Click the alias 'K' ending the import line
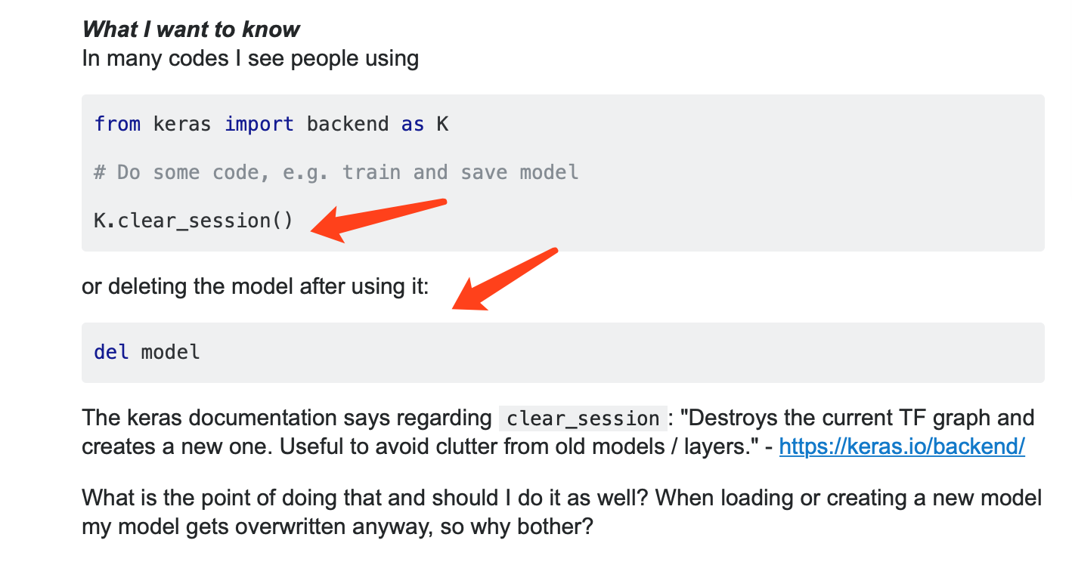 [442, 124]
